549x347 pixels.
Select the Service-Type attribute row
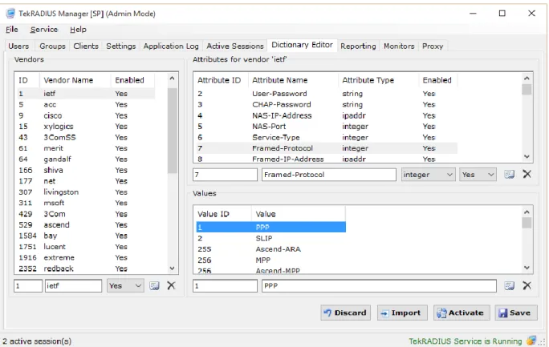click(327, 137)
